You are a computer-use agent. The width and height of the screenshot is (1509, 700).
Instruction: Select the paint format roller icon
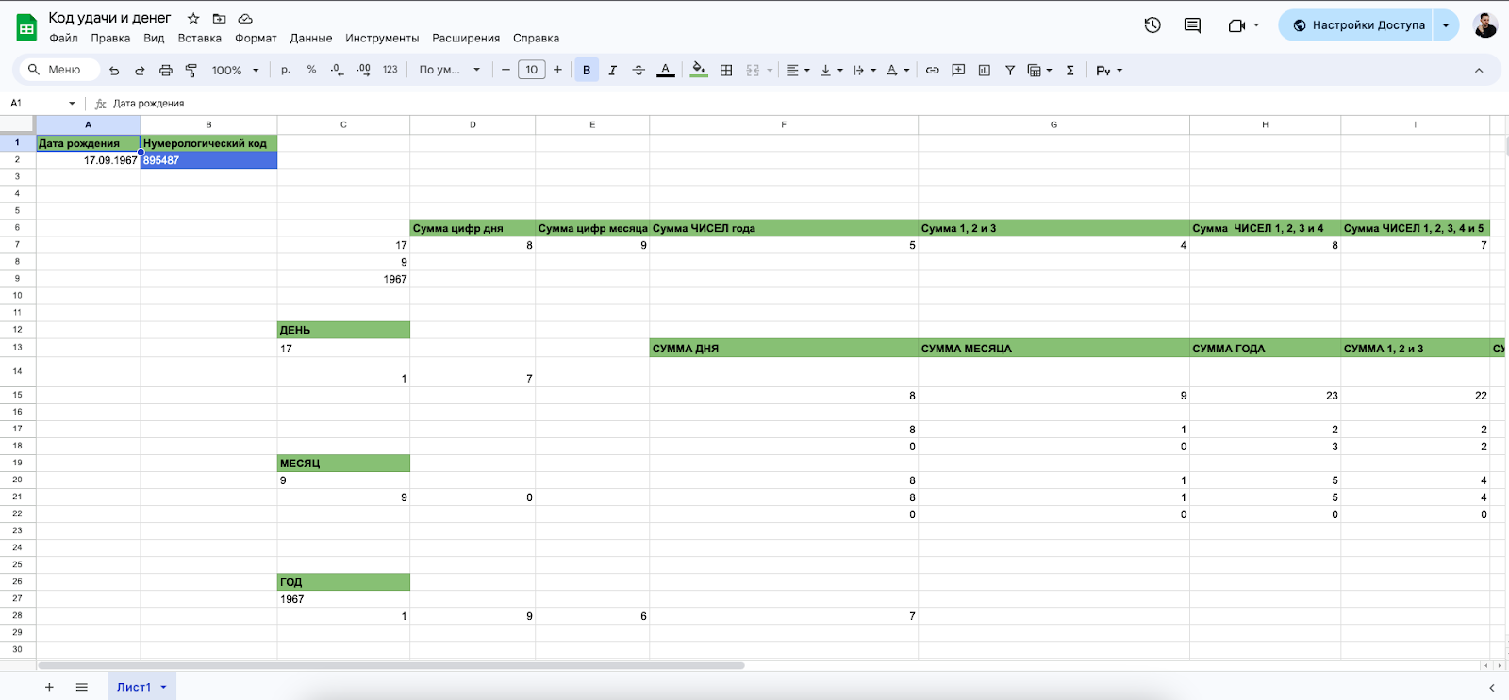[x=191, y=71]
